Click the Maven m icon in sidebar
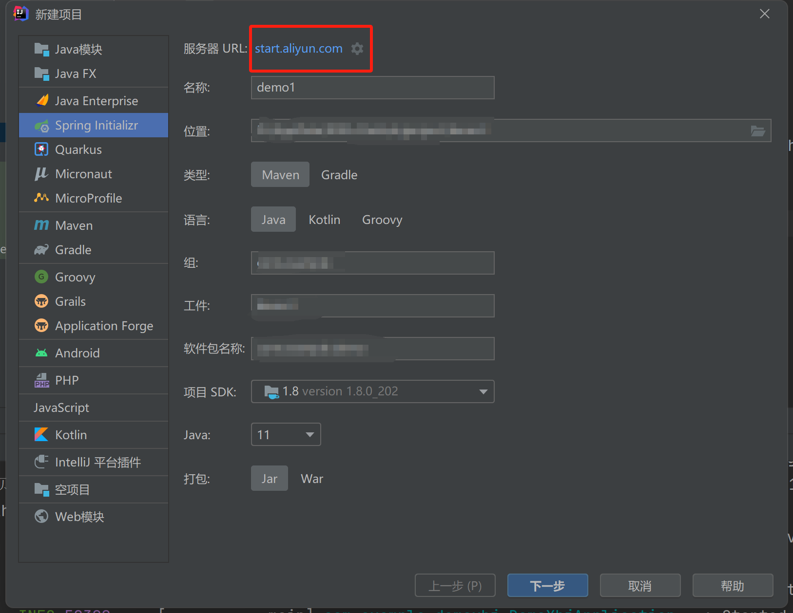This screenshot has height=613, width=793. pos(42,225)
